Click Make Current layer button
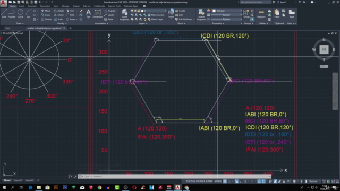 point(156,15)
